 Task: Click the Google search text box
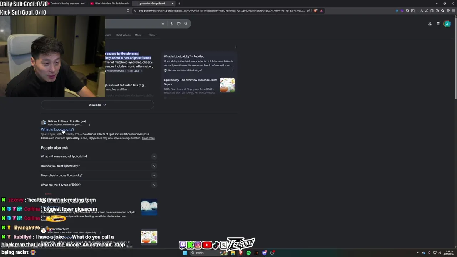pos(132,24)
